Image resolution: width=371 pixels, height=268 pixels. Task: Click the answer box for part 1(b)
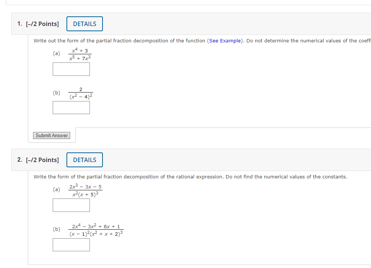(x=71, y=107)
